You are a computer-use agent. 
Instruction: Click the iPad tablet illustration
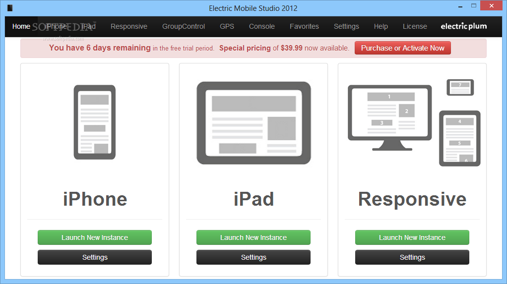(253, 123)
